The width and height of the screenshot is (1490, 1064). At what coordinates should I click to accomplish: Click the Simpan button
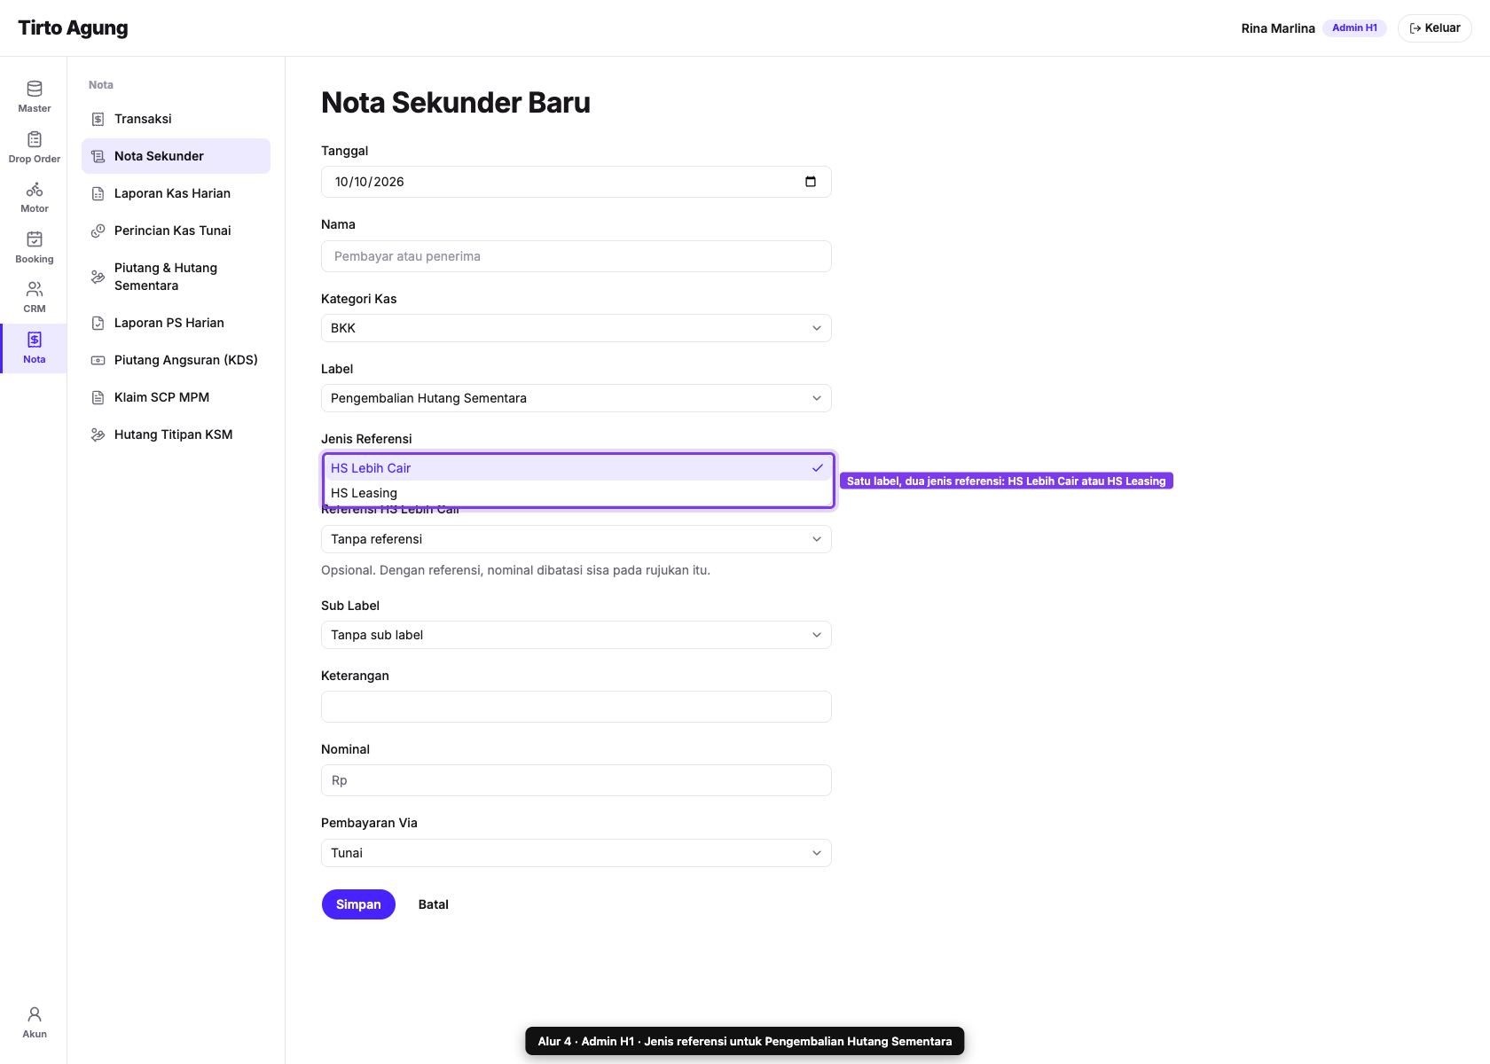pos(358,904)
